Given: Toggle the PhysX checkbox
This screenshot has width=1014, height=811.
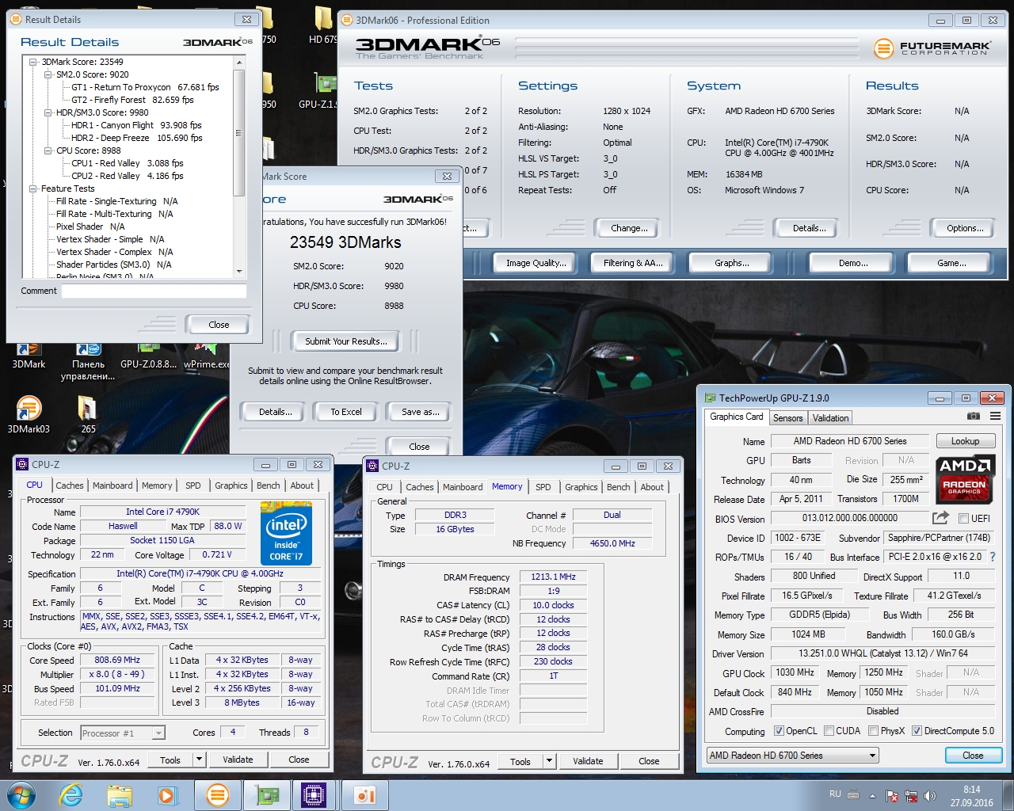Looking at the screenshot, I should [x=873, y=731].
